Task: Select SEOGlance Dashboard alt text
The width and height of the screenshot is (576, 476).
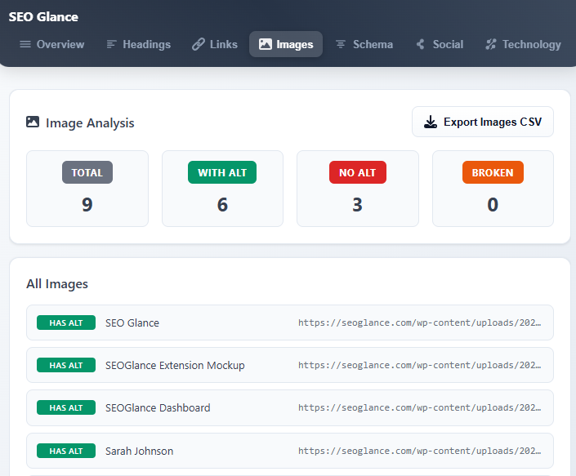Action: pyautogui.click(x=158, y=407)
